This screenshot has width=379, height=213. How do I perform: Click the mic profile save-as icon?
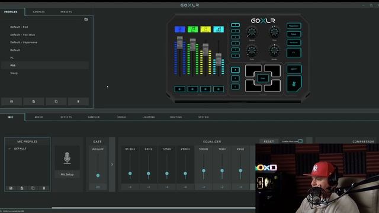click(x=22, y=188)
